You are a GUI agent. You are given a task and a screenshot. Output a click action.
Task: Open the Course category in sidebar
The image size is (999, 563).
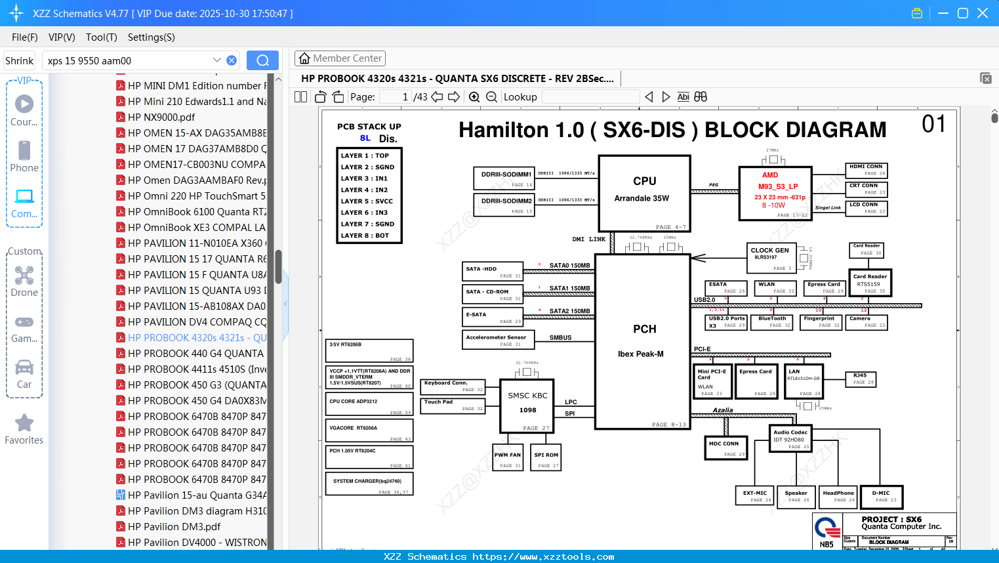tap(24, 110)
